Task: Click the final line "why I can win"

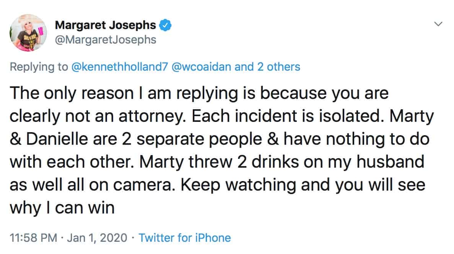Action: [x=62, y=208]
